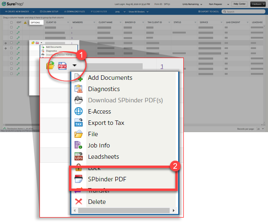Open the Client Name column filter icon
The width and height of the screenshot is (268, 224).
(x=120, y=23)
